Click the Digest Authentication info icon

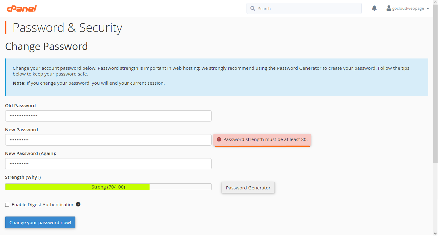(x=78, y=204)
